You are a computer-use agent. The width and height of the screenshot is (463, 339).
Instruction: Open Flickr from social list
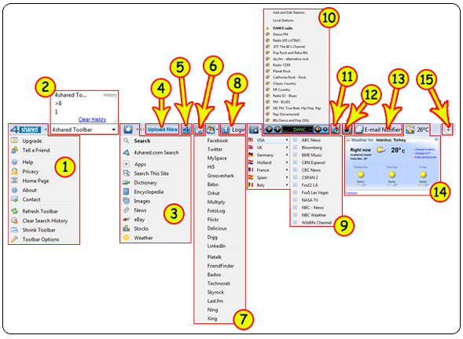coord(212,220)
